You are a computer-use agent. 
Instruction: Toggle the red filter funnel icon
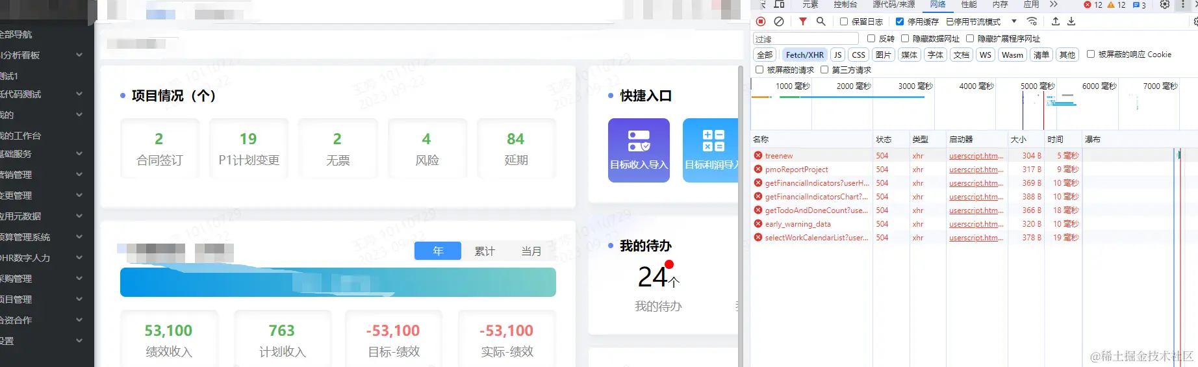click(803, 21)
